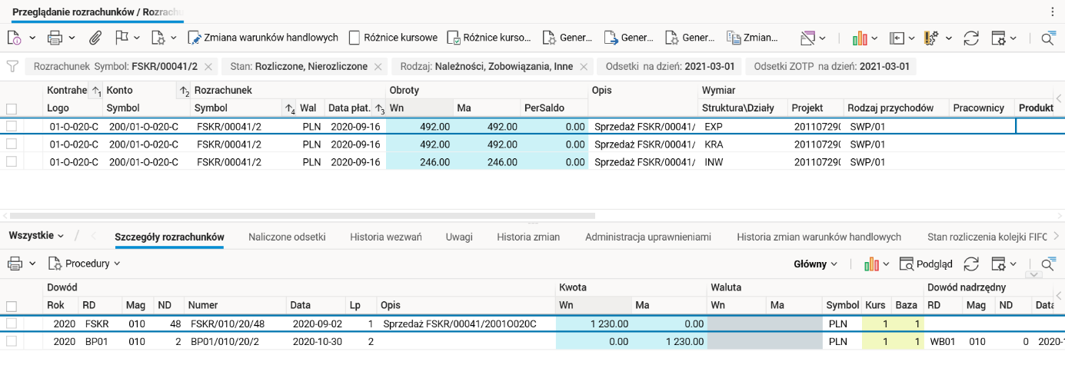Open dropdown next to top printer icon
The height and width of the screenshot is (375, 1065).
pyautogui.click(x=72, y=38)
